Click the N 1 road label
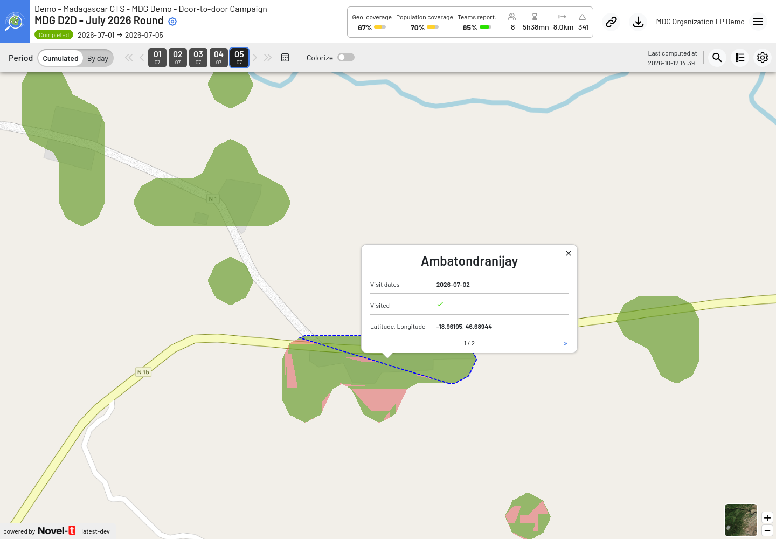Viewport: 776px width, 539px height. [213, 199]
